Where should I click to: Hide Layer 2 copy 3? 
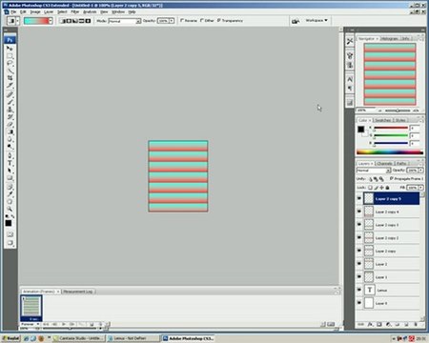coord(359,225)
